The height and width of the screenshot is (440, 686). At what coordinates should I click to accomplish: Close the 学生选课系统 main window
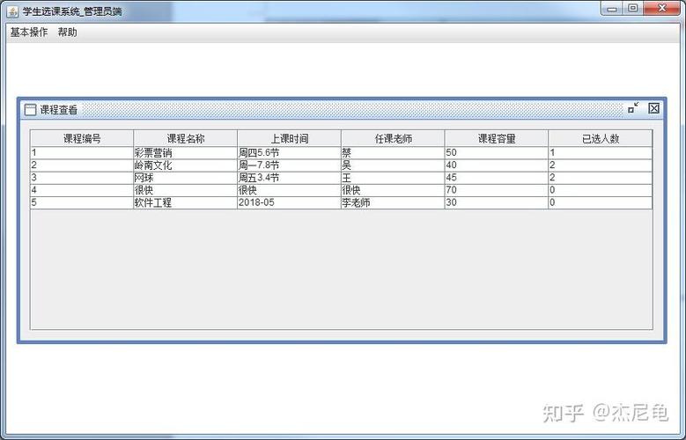(662, 8)
